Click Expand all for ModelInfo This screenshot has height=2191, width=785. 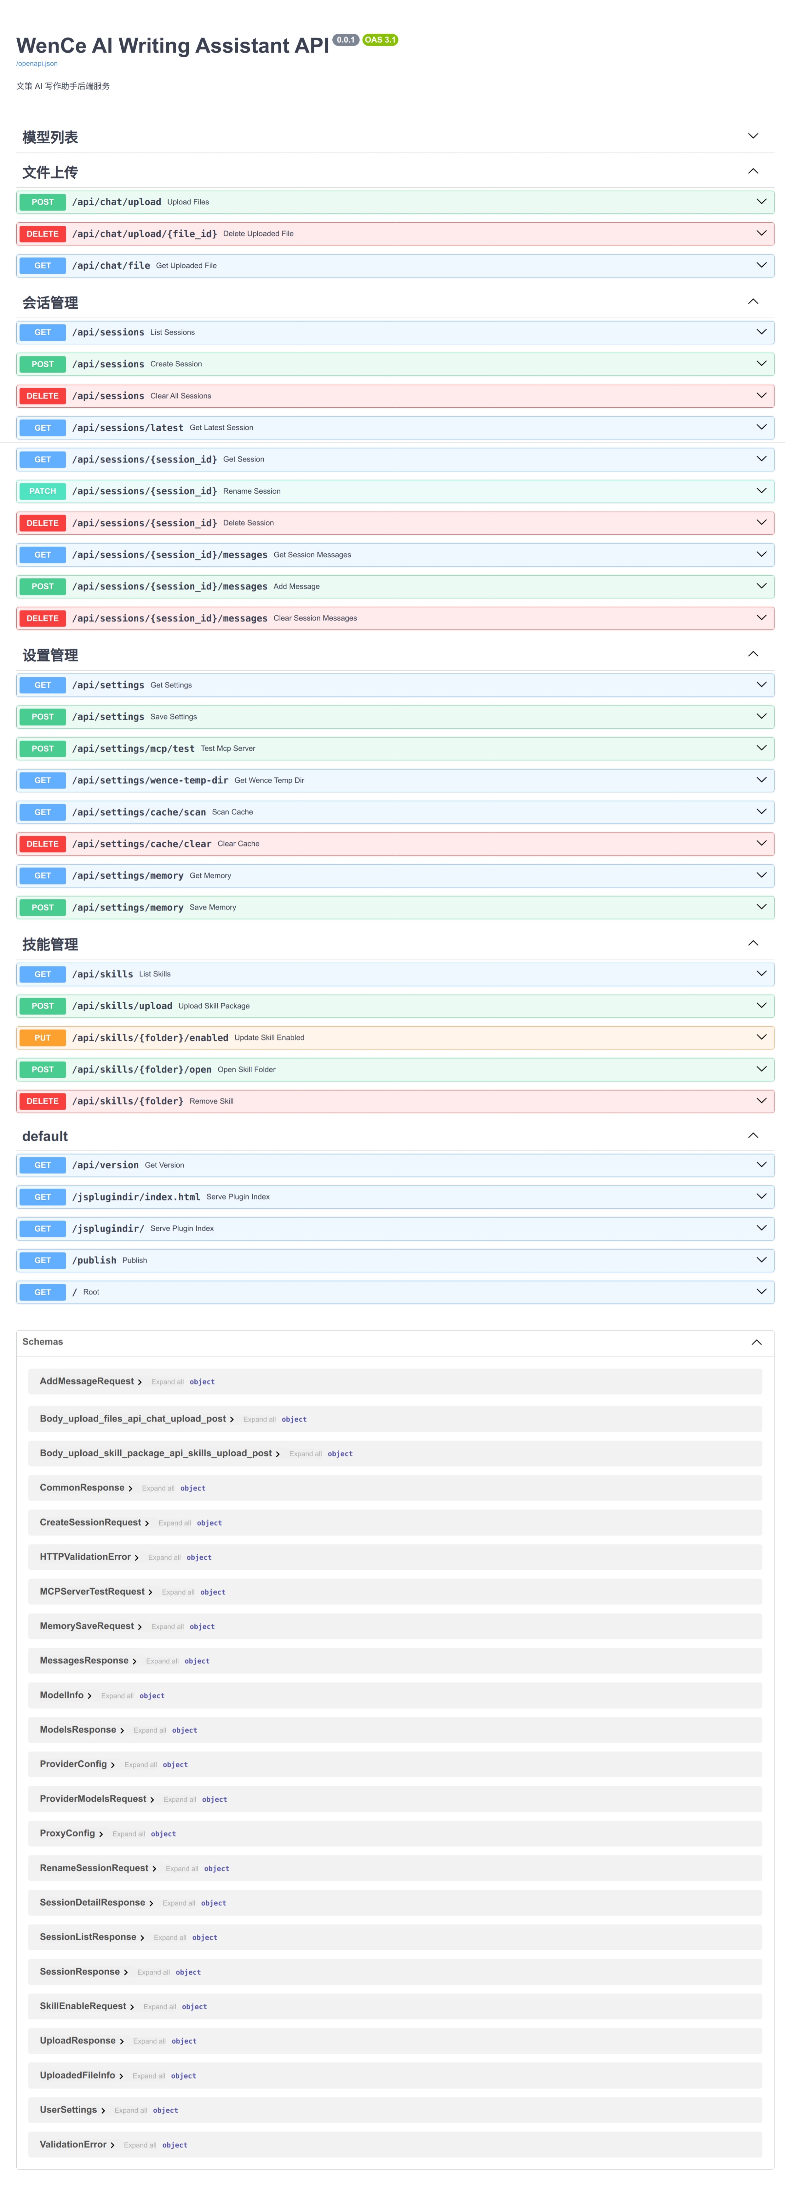[x=117, y=1696]
